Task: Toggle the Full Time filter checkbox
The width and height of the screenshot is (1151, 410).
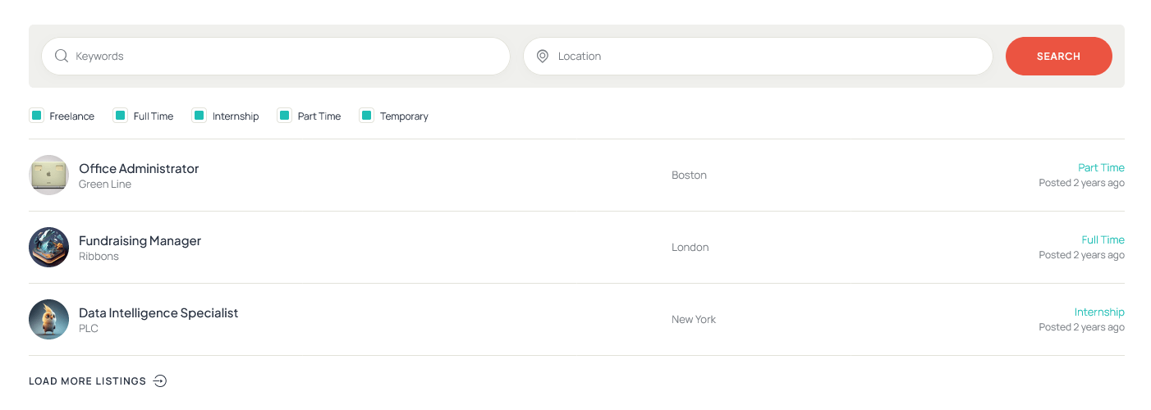Action: point(120,116)
